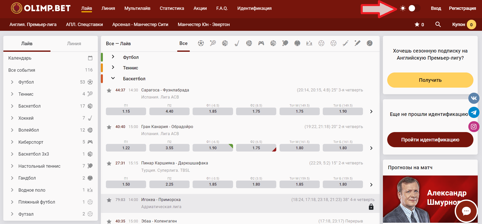Favorite the Эбаа - Копенгаген match star
Viewport: 482px width, 224px height.
(109, 221)
